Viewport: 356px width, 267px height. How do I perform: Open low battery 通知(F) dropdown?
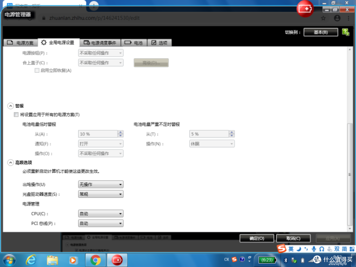point(101,144)
